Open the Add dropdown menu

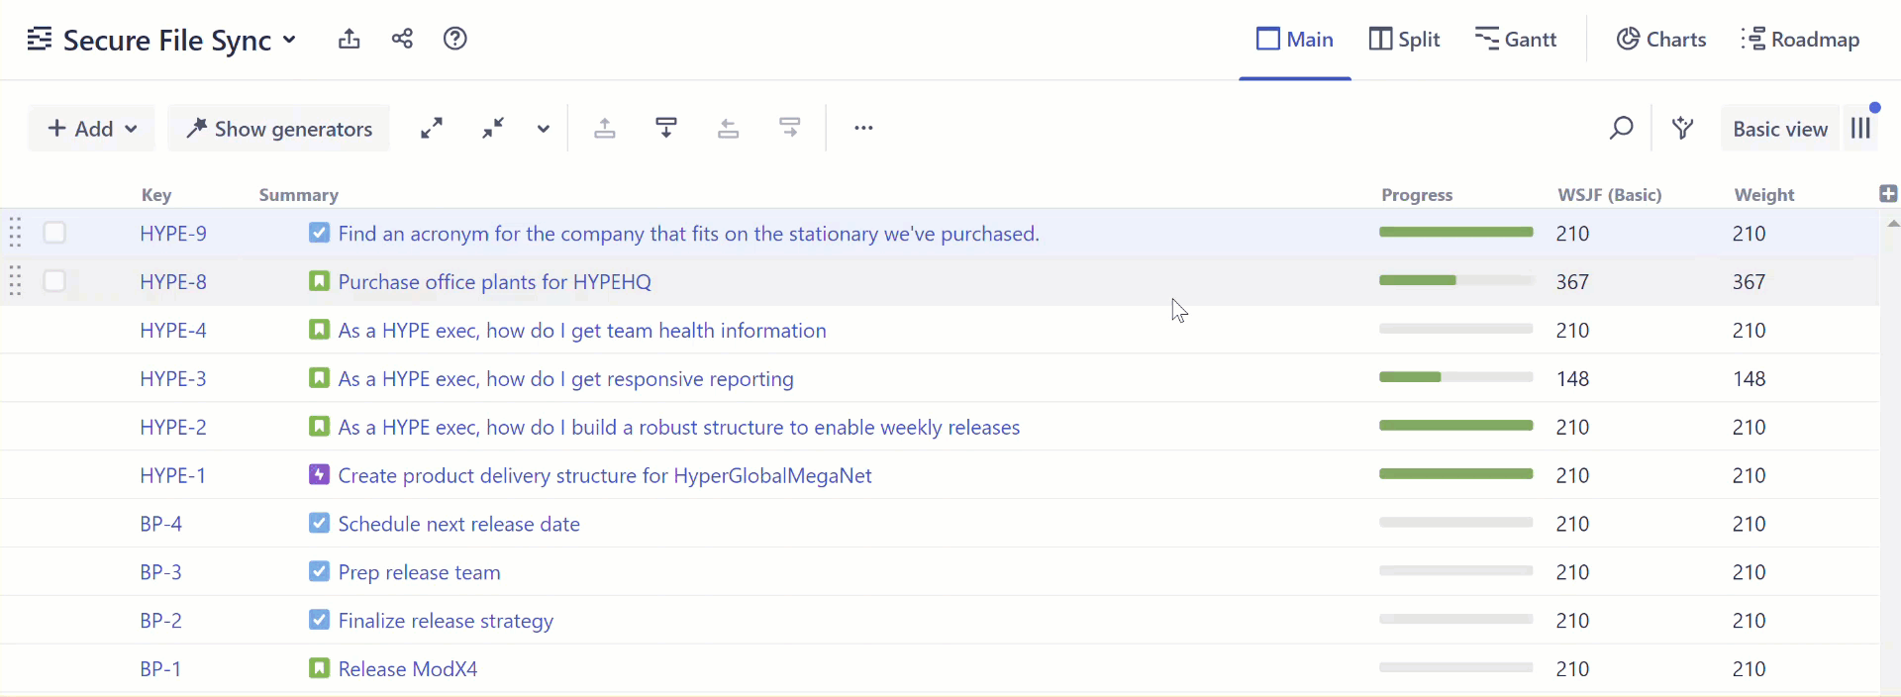coord(92,129)
